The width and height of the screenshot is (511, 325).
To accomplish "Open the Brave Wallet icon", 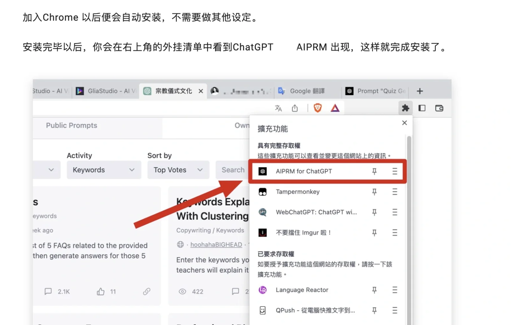I will (439, 108).
